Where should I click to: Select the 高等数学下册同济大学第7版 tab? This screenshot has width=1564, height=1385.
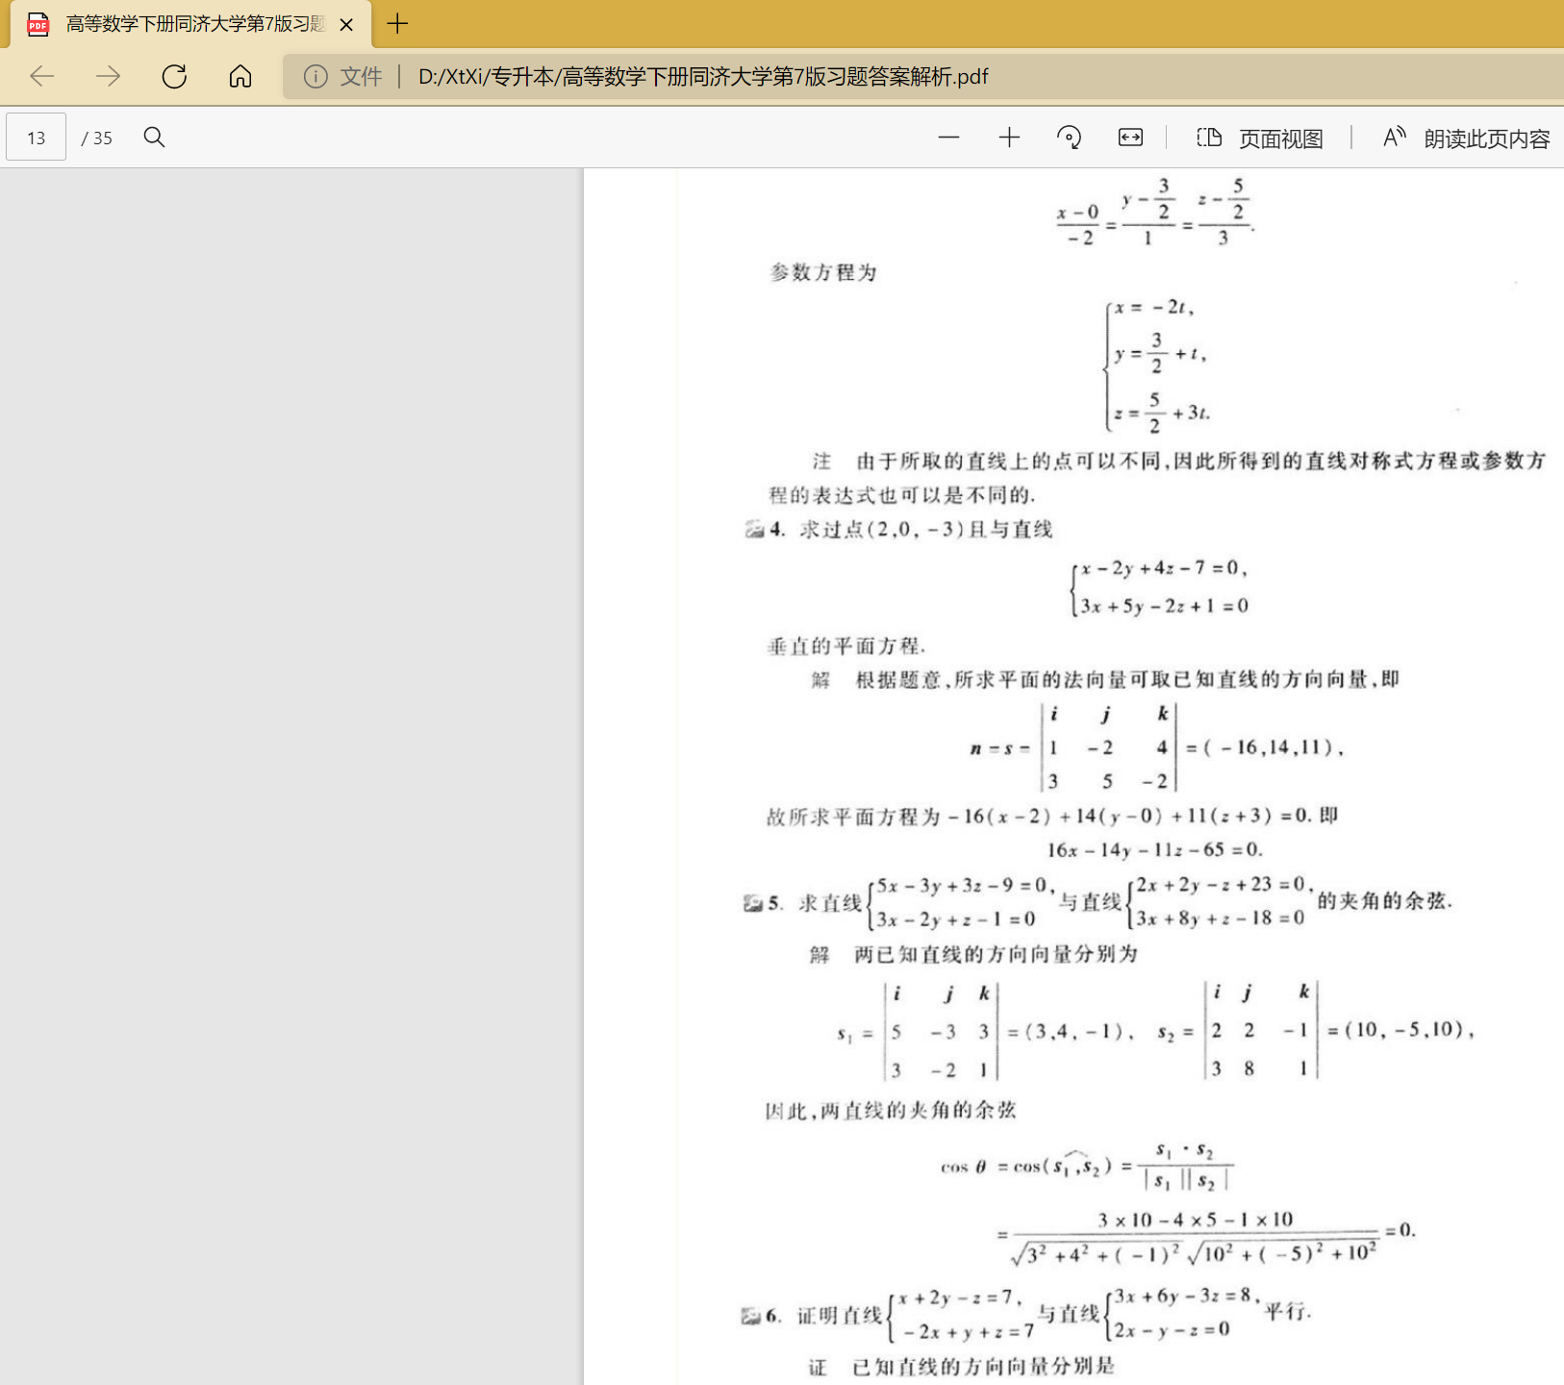tap(192, 24)
